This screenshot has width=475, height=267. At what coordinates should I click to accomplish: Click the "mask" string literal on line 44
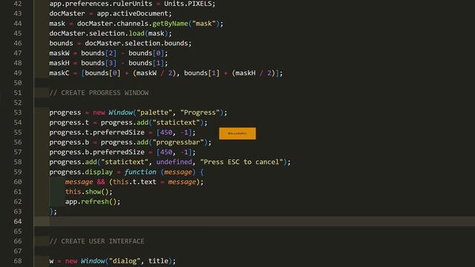click(x=204, y=23)
